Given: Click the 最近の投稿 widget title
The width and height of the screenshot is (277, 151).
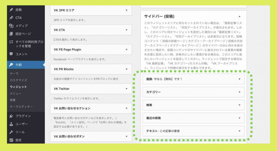Looking at the screenshot, I should pos(153,118).
